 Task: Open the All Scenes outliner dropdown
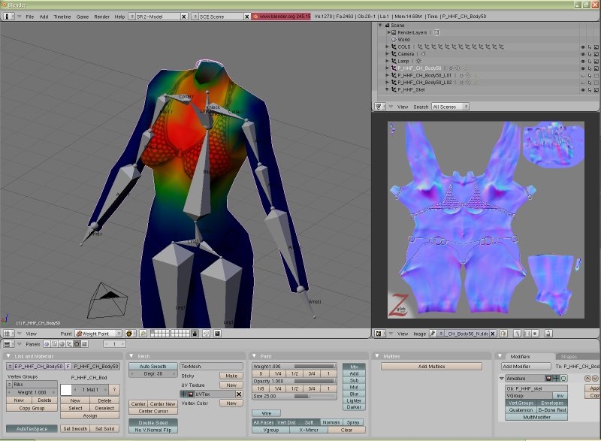[450, 107]
